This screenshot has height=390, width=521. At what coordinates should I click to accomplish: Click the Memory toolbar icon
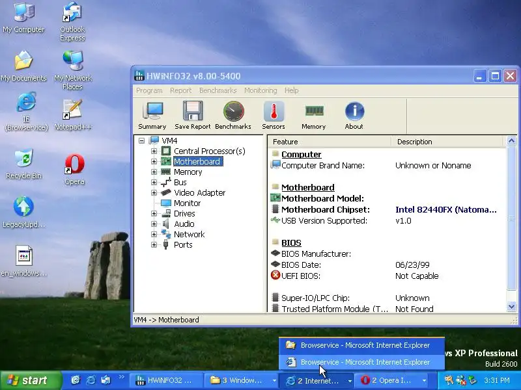pos(314,116)
